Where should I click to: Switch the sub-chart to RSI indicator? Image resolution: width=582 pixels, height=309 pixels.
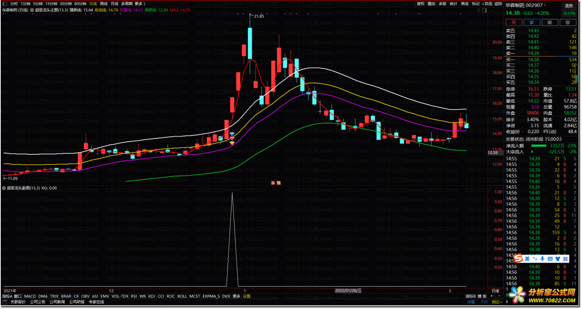tap(134, 297)
